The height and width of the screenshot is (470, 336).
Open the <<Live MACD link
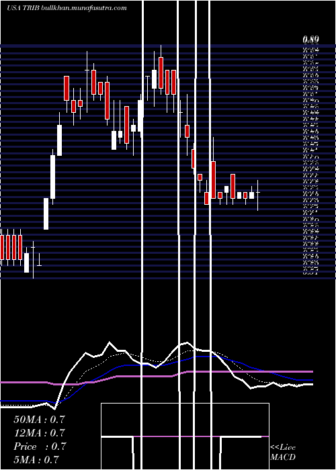pos(283,452)
